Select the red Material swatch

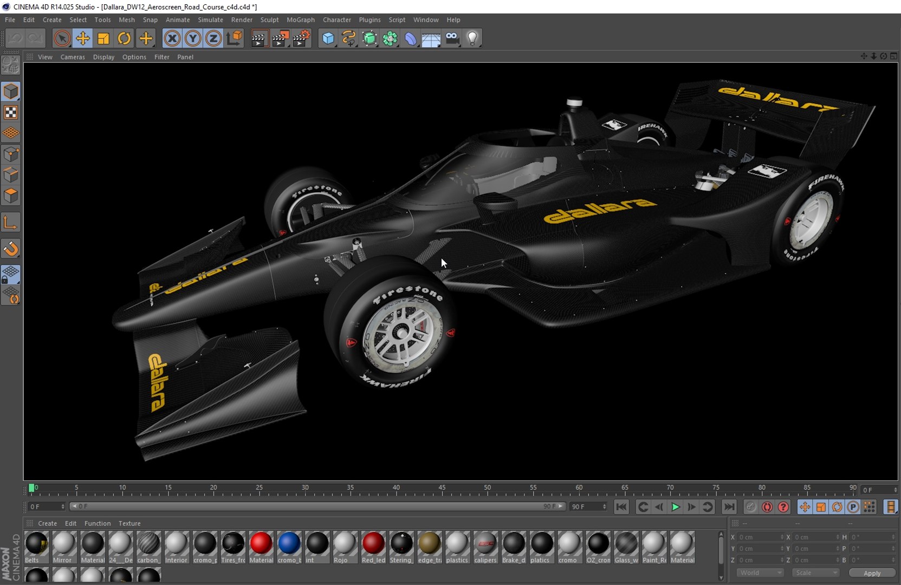(x=261, y=547)
